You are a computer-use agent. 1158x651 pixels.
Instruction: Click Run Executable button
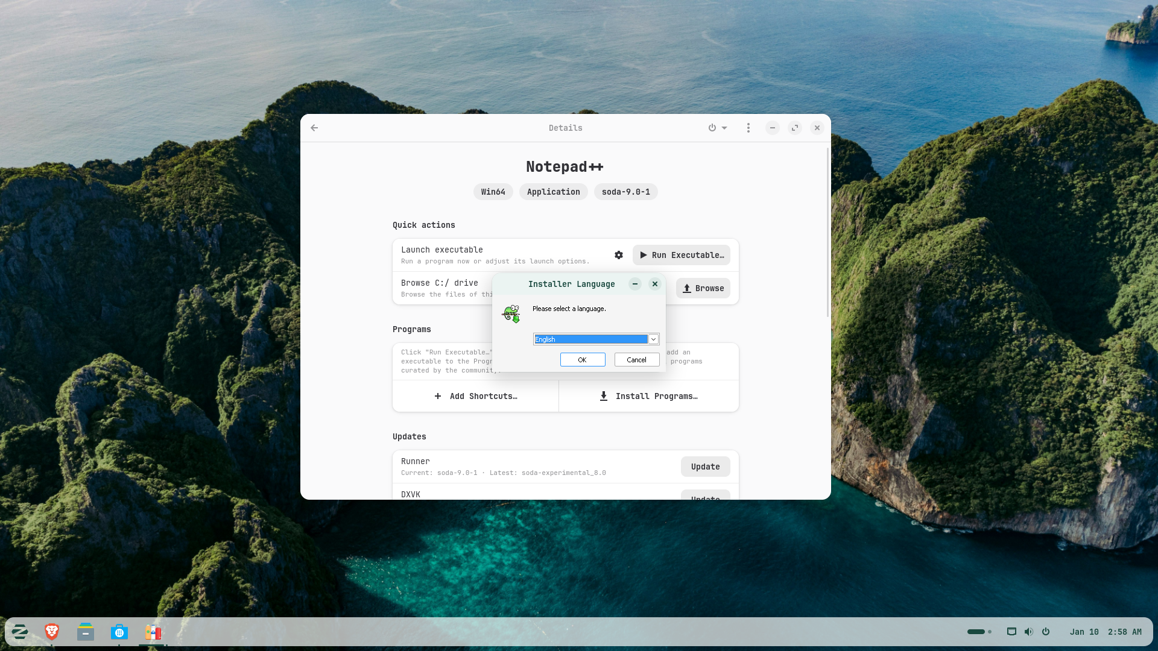click(681, 255)
